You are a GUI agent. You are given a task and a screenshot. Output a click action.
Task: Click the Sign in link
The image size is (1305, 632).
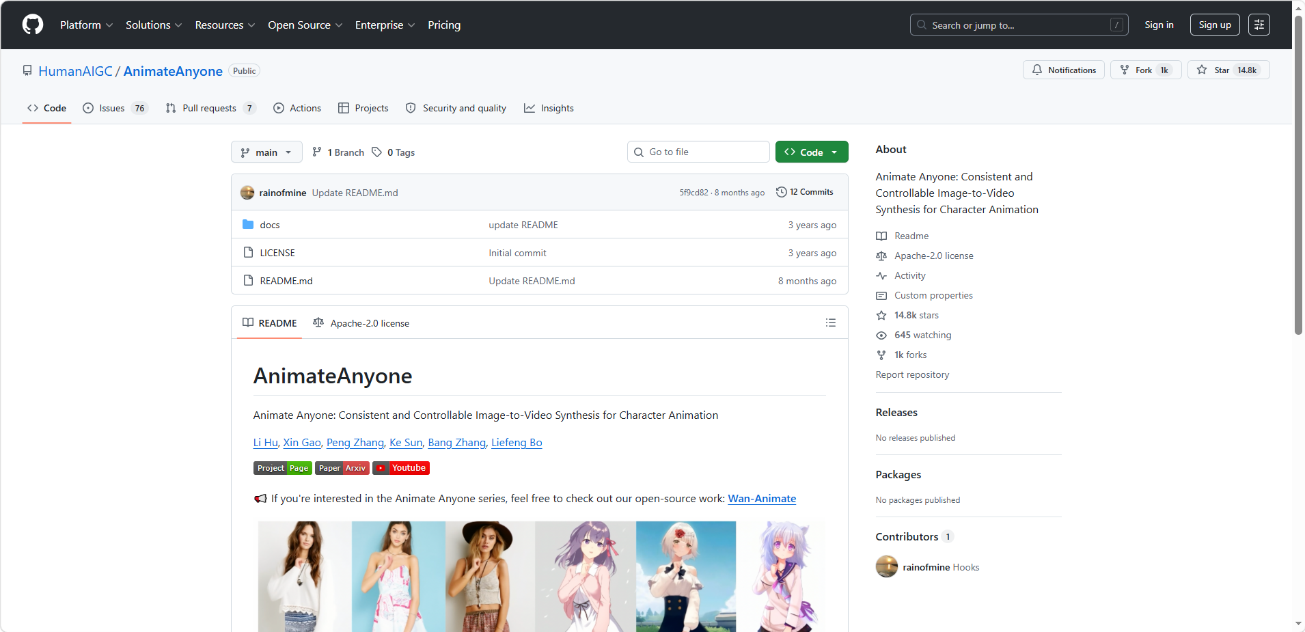click(x=1159, y=25)
